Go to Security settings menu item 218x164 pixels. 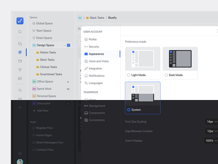[94, 47]
